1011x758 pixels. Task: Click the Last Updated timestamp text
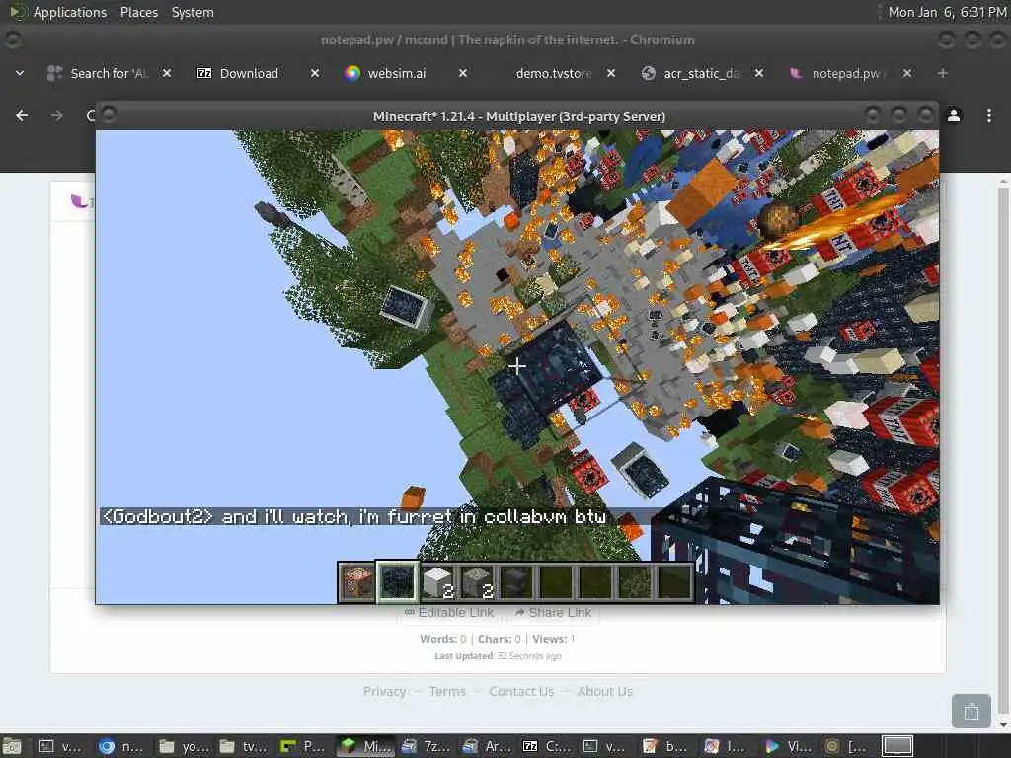click(x=498, y=656)
